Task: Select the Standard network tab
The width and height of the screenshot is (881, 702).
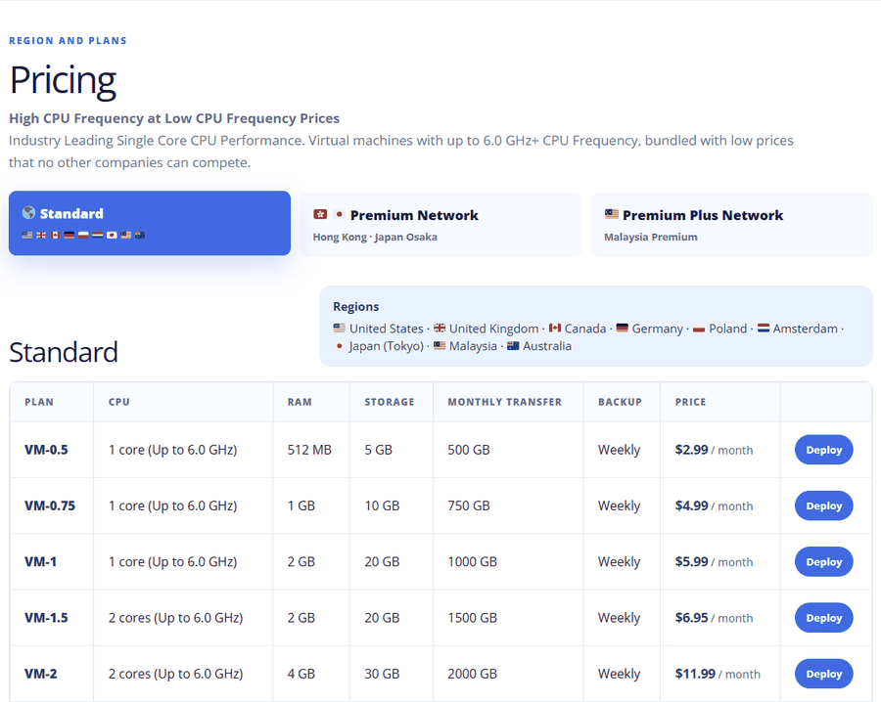Action: [x=150, y=223]
